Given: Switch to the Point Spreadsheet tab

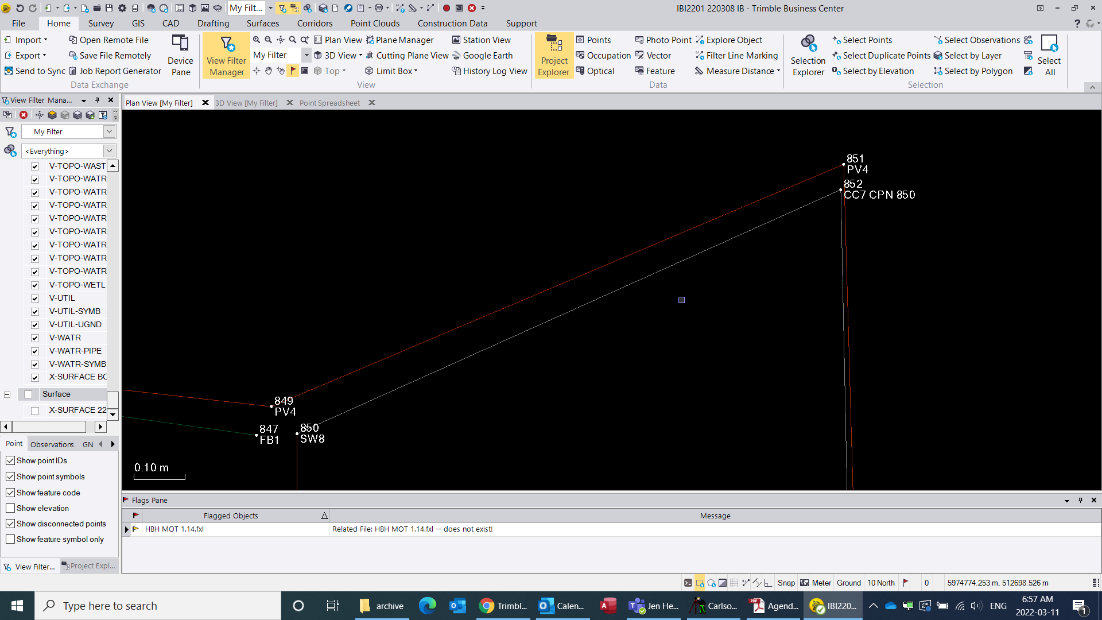Looking at the screenshot, I should (x=329, y=102).
